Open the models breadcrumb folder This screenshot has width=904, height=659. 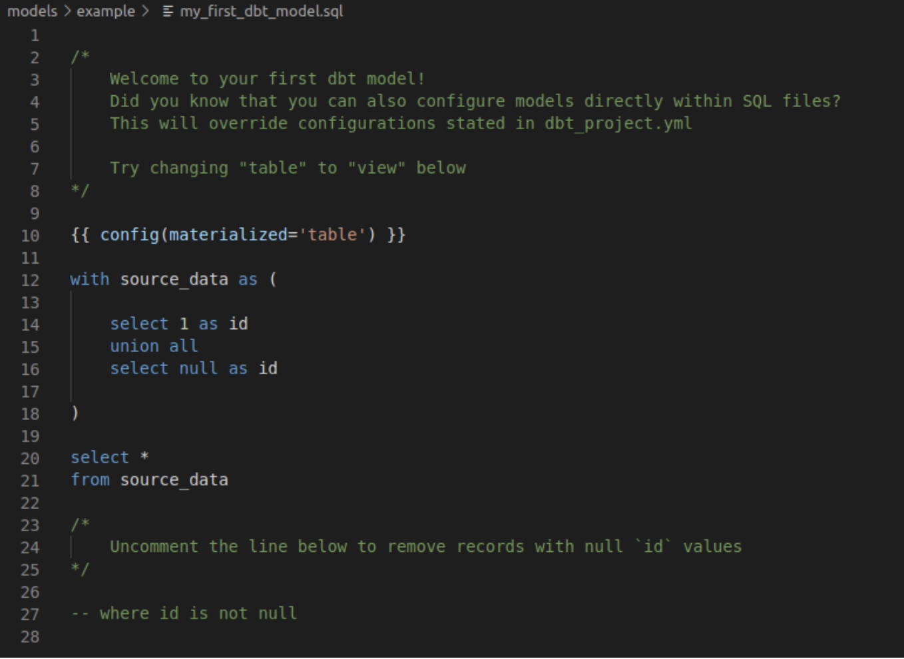click(x=32, y=12)
